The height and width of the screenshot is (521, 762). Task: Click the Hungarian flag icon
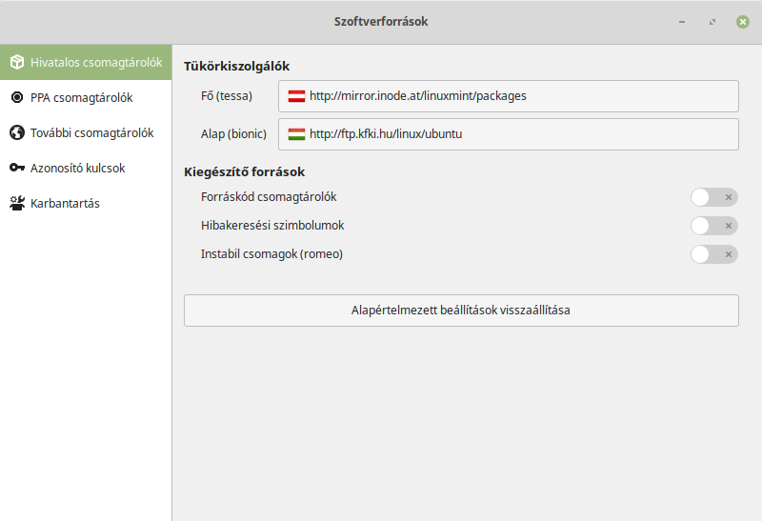296,134
